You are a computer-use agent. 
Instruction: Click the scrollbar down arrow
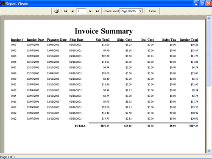click(209, 151)
